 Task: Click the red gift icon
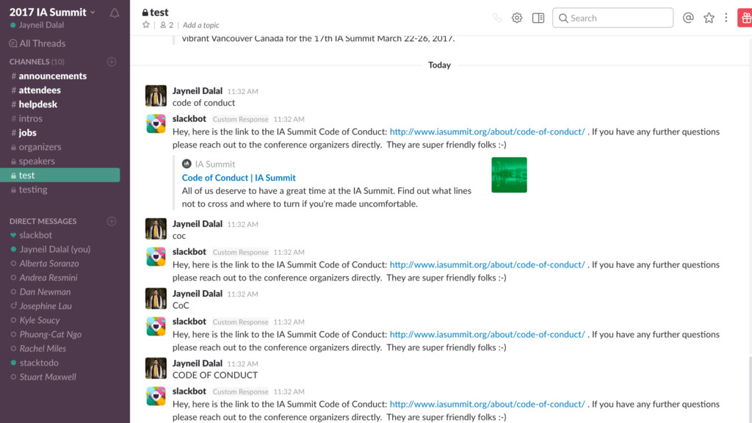click(x=745, y=18)
